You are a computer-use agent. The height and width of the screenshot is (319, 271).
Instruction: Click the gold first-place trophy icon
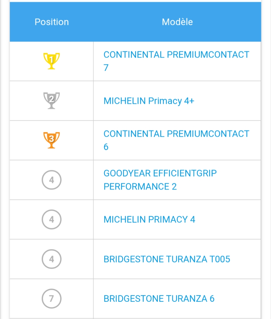tap(51, 61)
